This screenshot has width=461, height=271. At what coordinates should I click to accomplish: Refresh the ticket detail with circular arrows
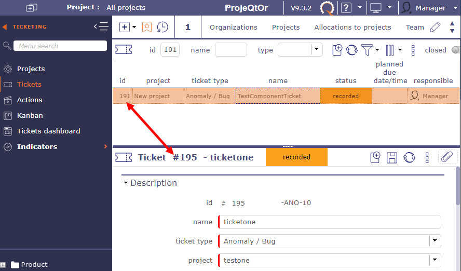pos(410,157)
